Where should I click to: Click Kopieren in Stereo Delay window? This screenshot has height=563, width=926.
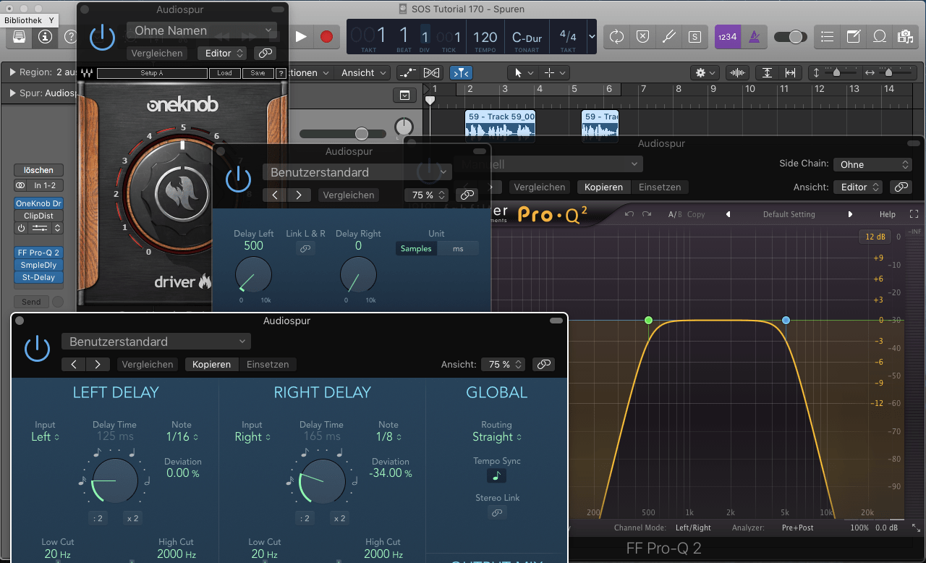(x=211, y=365)
